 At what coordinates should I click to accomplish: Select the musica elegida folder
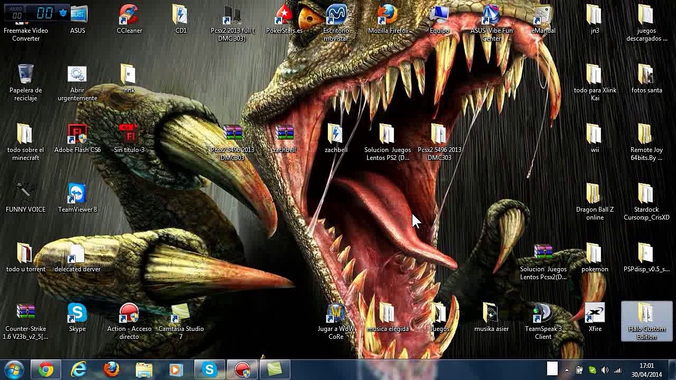(x=388, y=318)
